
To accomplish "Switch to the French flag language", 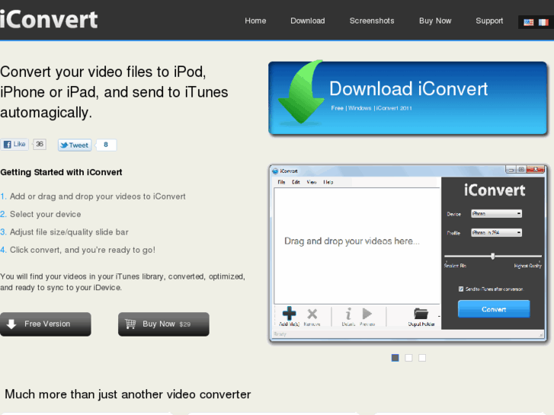I will [x=543, y=23].
